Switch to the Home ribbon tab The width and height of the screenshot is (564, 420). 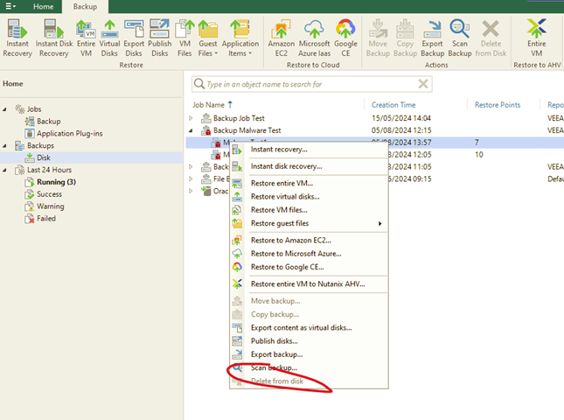click(x=43, y=6)
